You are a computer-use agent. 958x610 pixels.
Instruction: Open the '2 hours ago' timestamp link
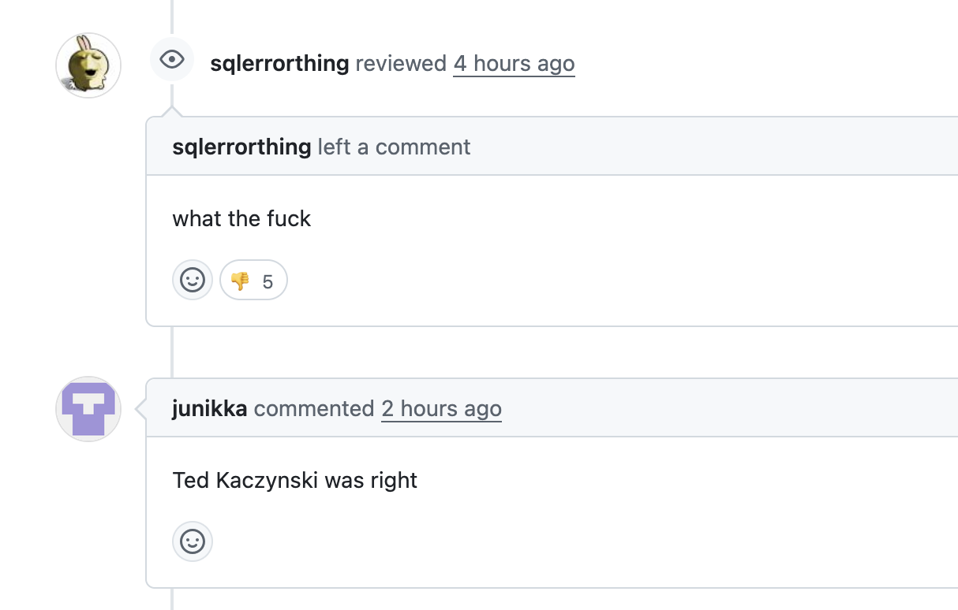(441, 409)
